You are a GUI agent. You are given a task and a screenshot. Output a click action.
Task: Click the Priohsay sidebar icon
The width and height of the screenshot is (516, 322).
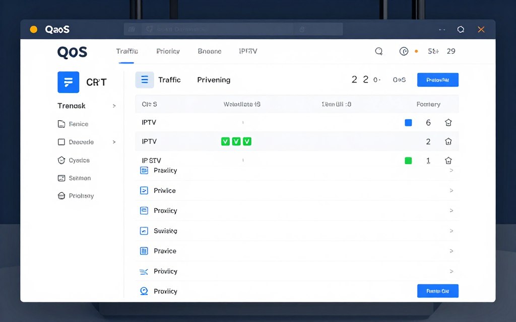point(61,196)
